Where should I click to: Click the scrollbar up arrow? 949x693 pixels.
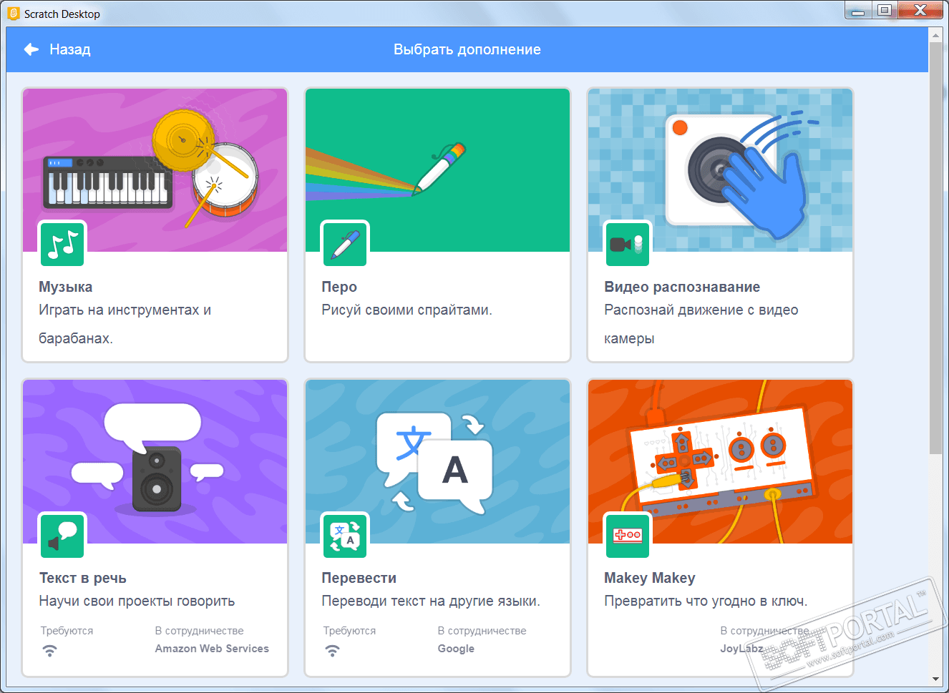tap(935, 35)
